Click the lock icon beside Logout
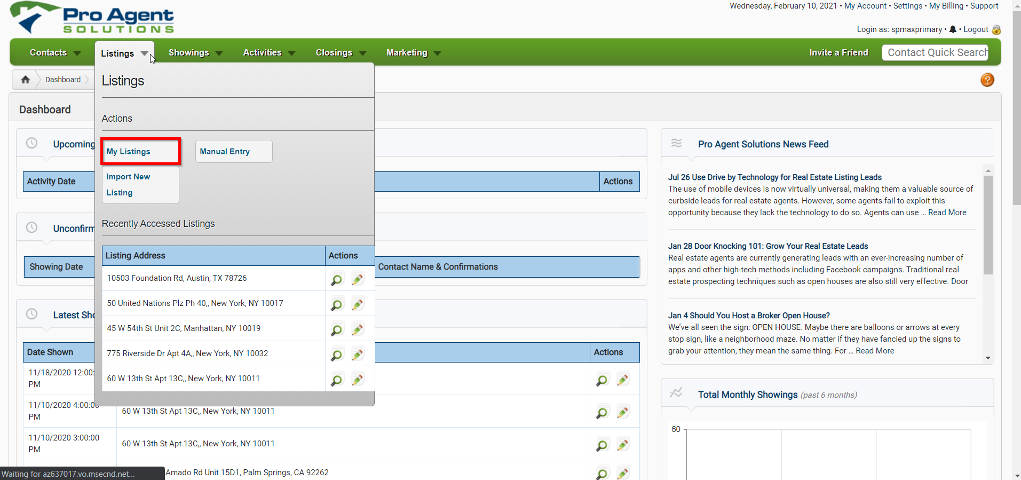Image resolution: width=1021 pixels, height=480 pixels. [x=996, y=30]
